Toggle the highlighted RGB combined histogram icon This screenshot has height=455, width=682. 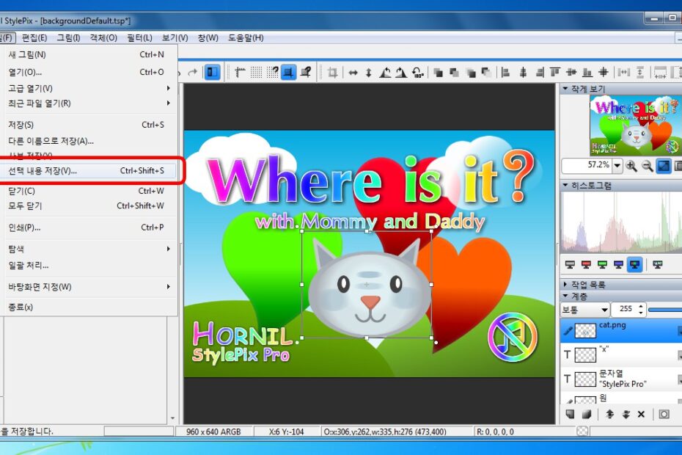point(635,264)
